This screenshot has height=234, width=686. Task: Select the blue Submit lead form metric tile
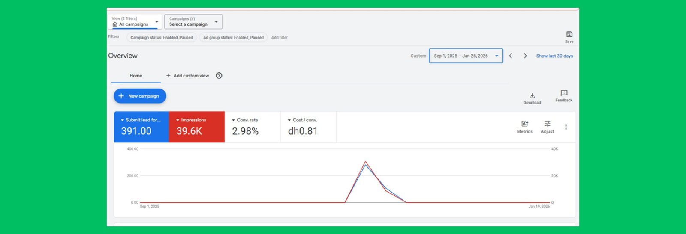(x=141, y=127)
